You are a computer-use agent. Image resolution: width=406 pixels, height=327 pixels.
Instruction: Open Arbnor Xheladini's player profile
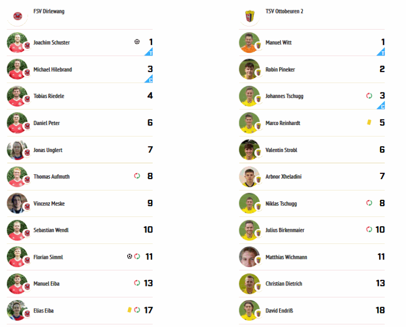coord(283,176)
